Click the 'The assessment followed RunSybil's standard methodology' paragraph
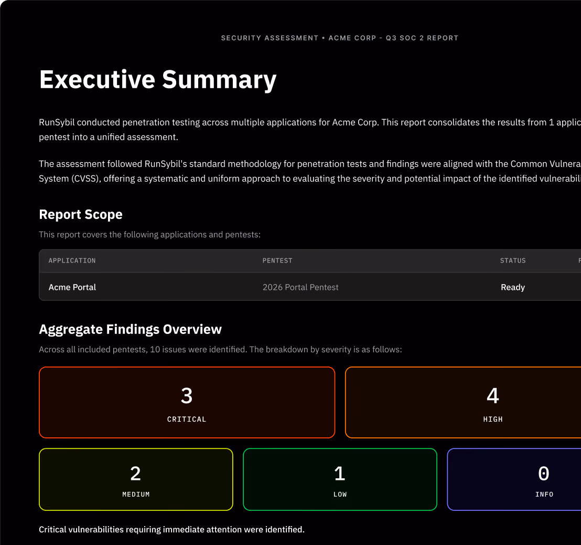The image size is (581, 545). pyautogui.click(x=310, y=171)
